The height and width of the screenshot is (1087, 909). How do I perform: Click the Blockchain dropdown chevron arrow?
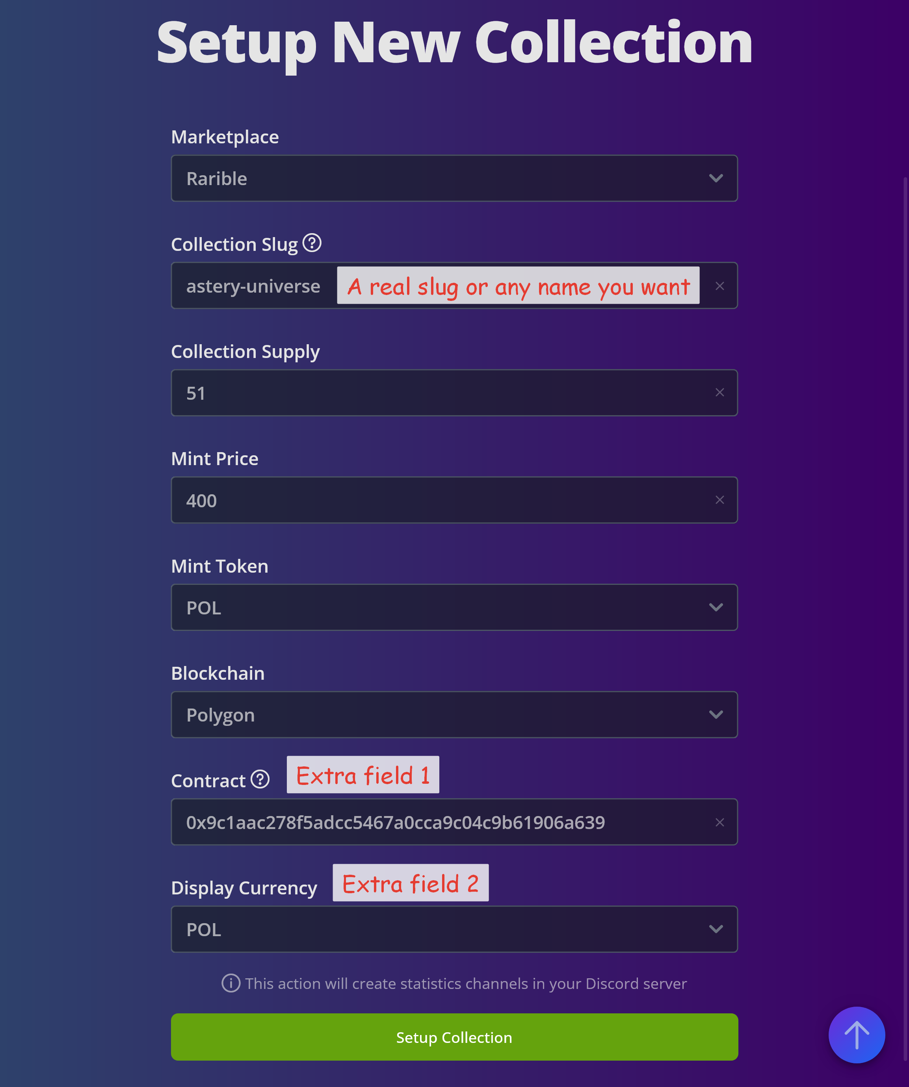click(716, 714)
